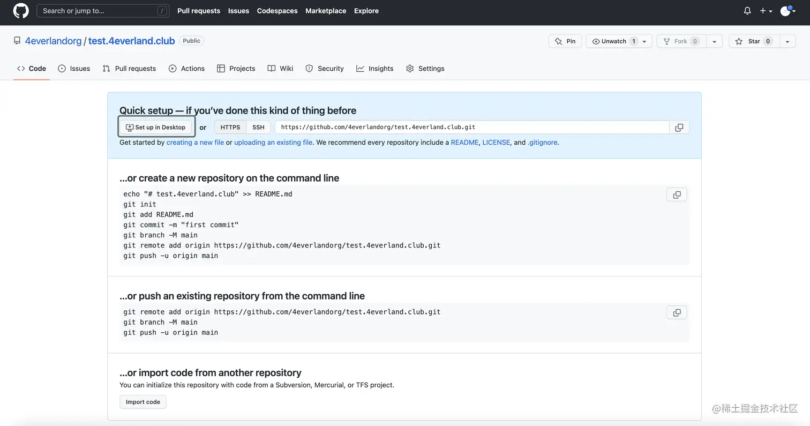Click the GitHub Octocat logo
This screenshot has width=810, height=426.
[x=20, y=11]
